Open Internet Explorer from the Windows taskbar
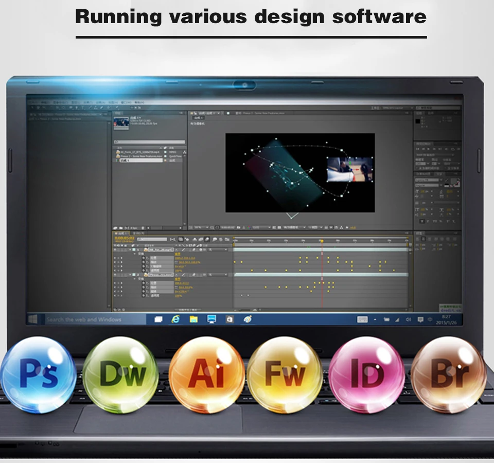The height and width of the screenshot is (463, 494). pyautogui.click(x=175, y=319)
